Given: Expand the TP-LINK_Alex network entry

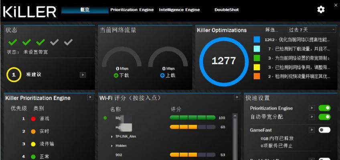Looking at the screenshot, I should (x=112, y=137).
